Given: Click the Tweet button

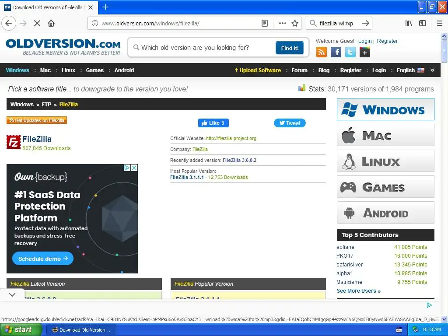Looking at the screenshot, I should tap(290, 123).
